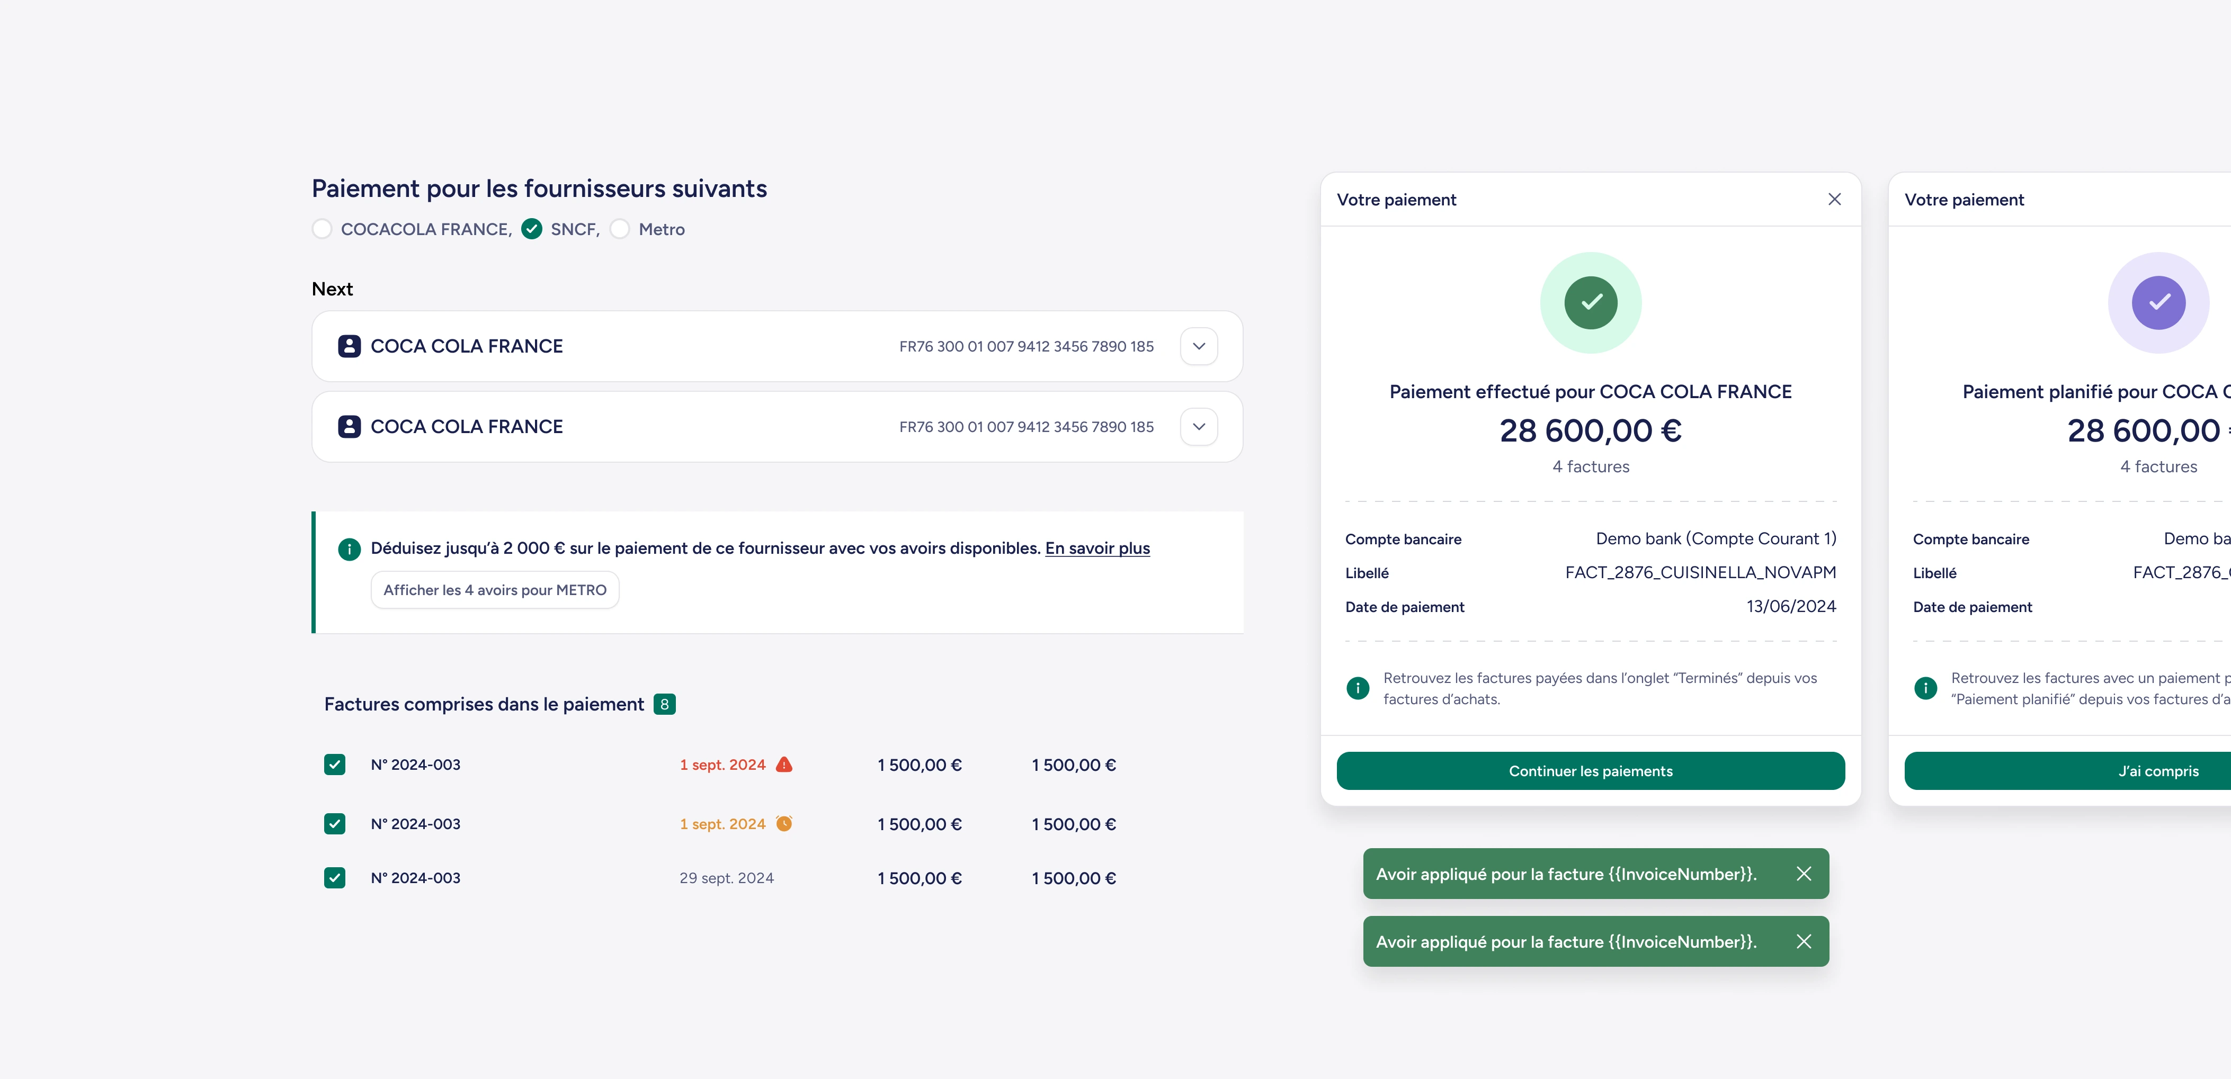Click the upper Avoir appliqué toast message text
The width and height of the screenshot is (2231, 1079).
pyautogui.click(x=1566, y=874)
